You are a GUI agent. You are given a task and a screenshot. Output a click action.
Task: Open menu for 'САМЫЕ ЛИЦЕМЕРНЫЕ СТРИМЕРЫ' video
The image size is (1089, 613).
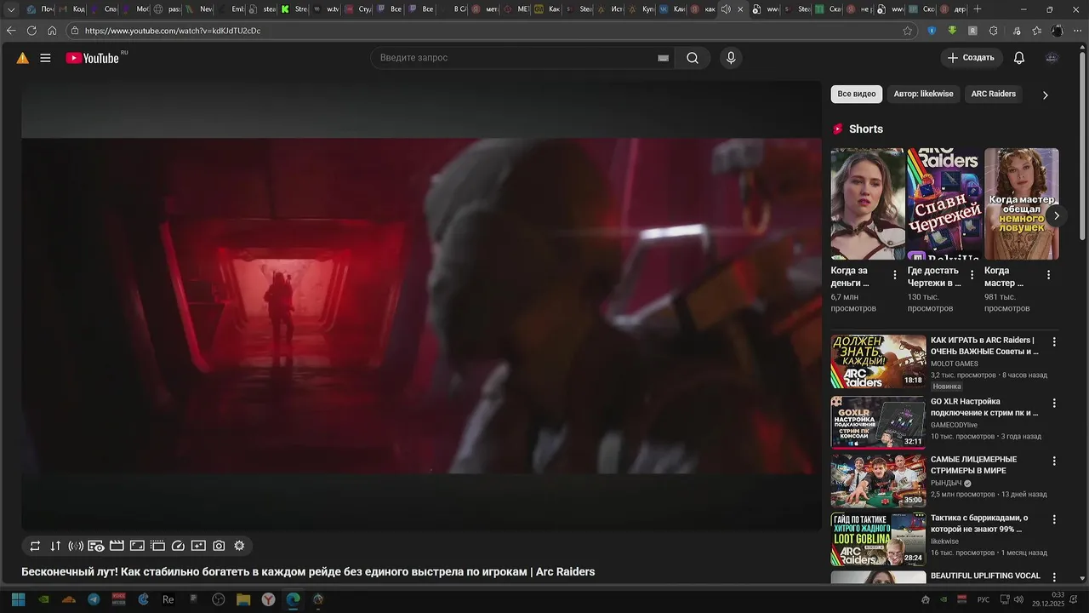click(1054, 461)
